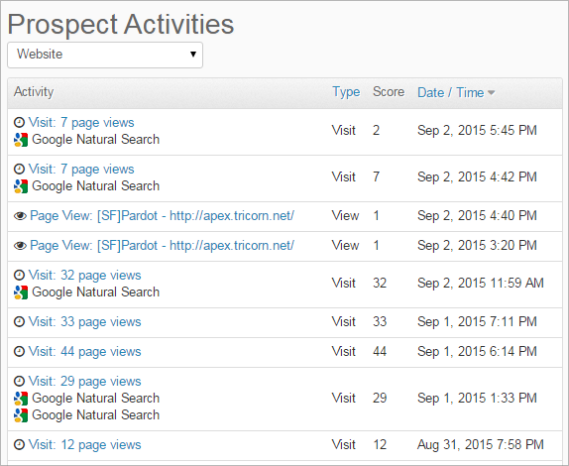Open the Visit: 29 page views link

84,381
